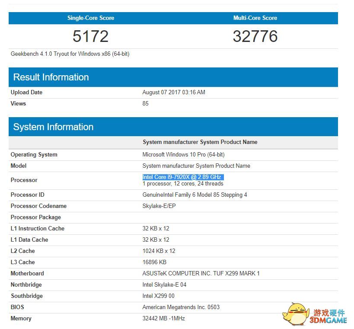354x329 pixels.
Task: Click the 1024 KB x 12 value
Action: point(159,251)
